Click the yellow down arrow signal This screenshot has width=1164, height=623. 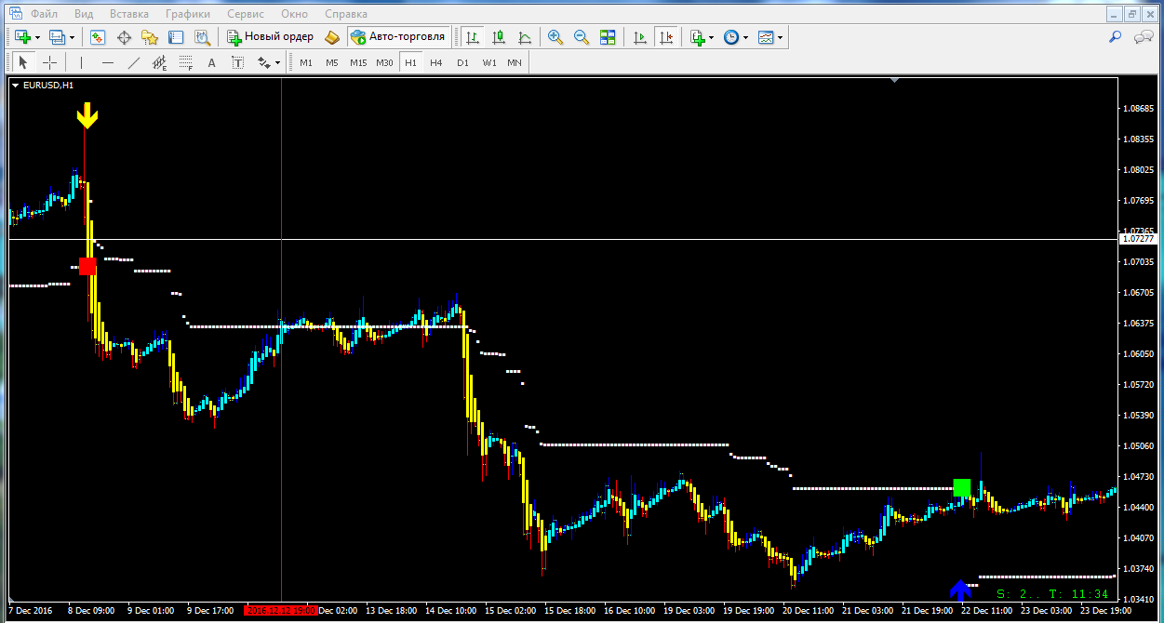[x=87, y=117]
